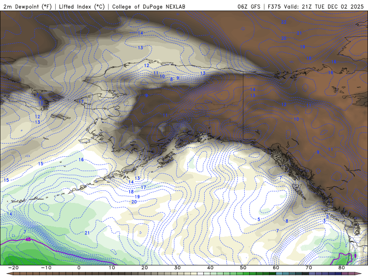Click the "2m Dewpoint (°F)" title text

pos(28,6)
